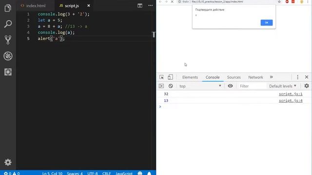Bookmark this page with star icon
This screenshot has height=175, width=312.
pyautogui.click(x=279, y=1)
